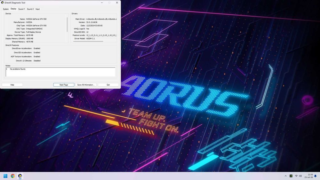This screenshot has height=180, width=320.
Task: Launch Google Chrome from the taskbar
Action: (x=13, y=176)
